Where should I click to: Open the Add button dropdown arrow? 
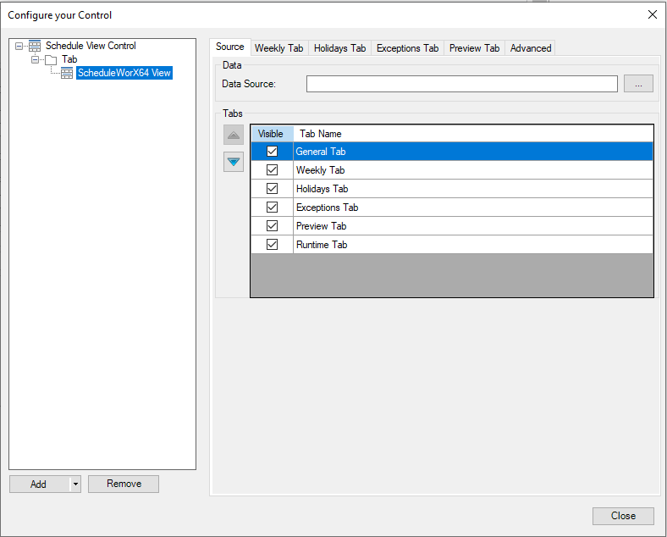tap(75, 484)
